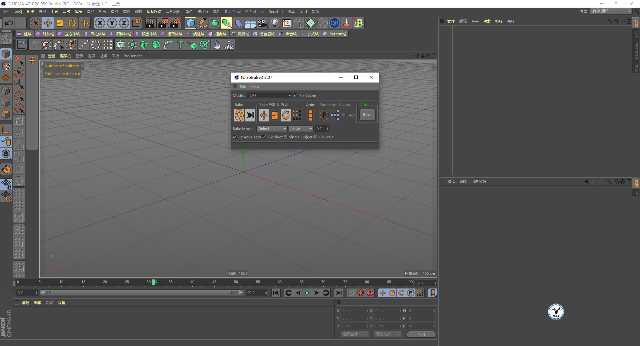Click the 随机域 field button

(240, 34)
